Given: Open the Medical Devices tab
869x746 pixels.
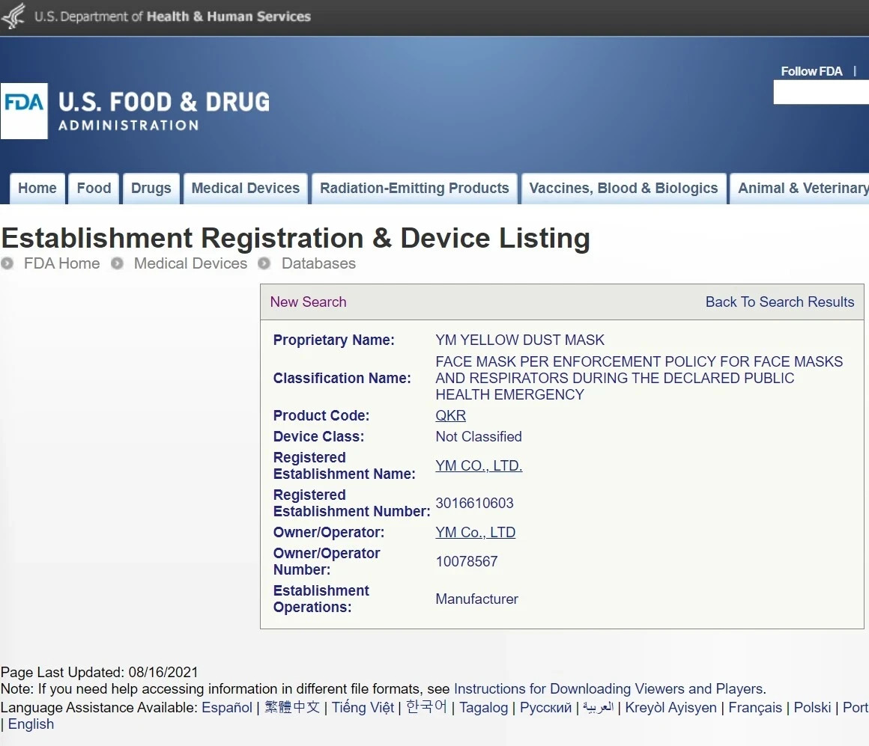Looking at the screenshot, I should [x=246, y=188].
